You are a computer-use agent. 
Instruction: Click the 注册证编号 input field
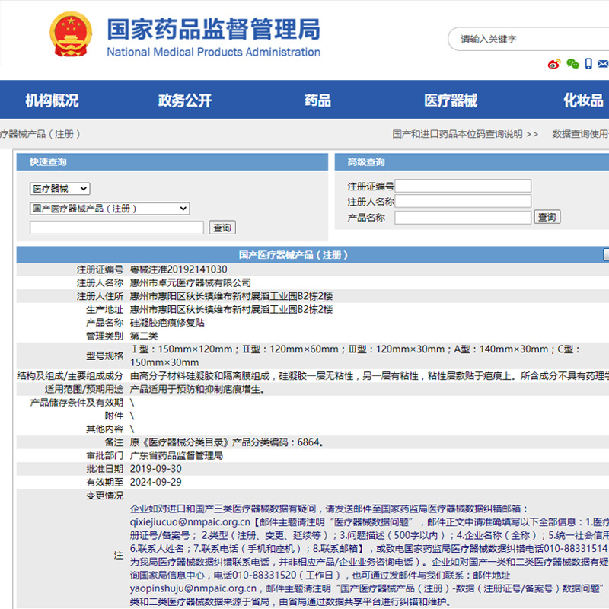coord(462,186)
